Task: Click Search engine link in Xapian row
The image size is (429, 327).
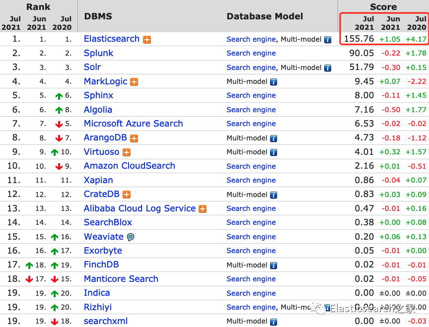Action: (x=251, y=181)
